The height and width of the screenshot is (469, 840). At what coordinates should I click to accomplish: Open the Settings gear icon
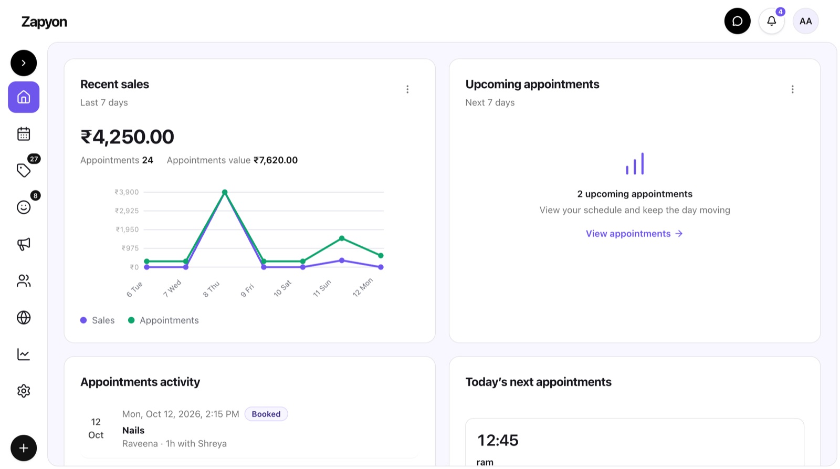(x=24, y=391)
